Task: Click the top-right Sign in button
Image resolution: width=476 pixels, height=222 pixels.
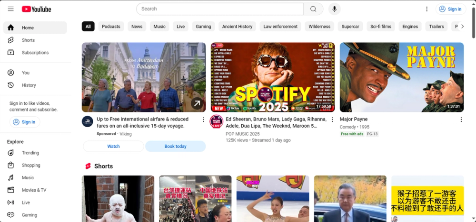Action: point(450,9)
